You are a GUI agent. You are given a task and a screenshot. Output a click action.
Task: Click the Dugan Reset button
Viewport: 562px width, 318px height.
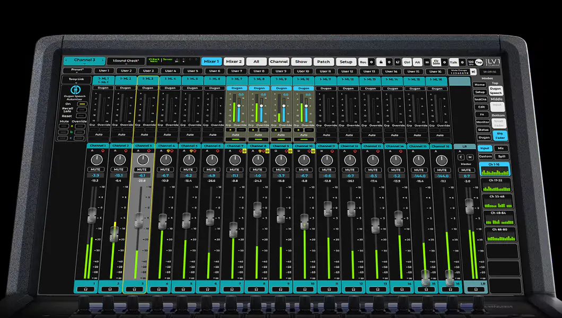[x=81, y=116]
